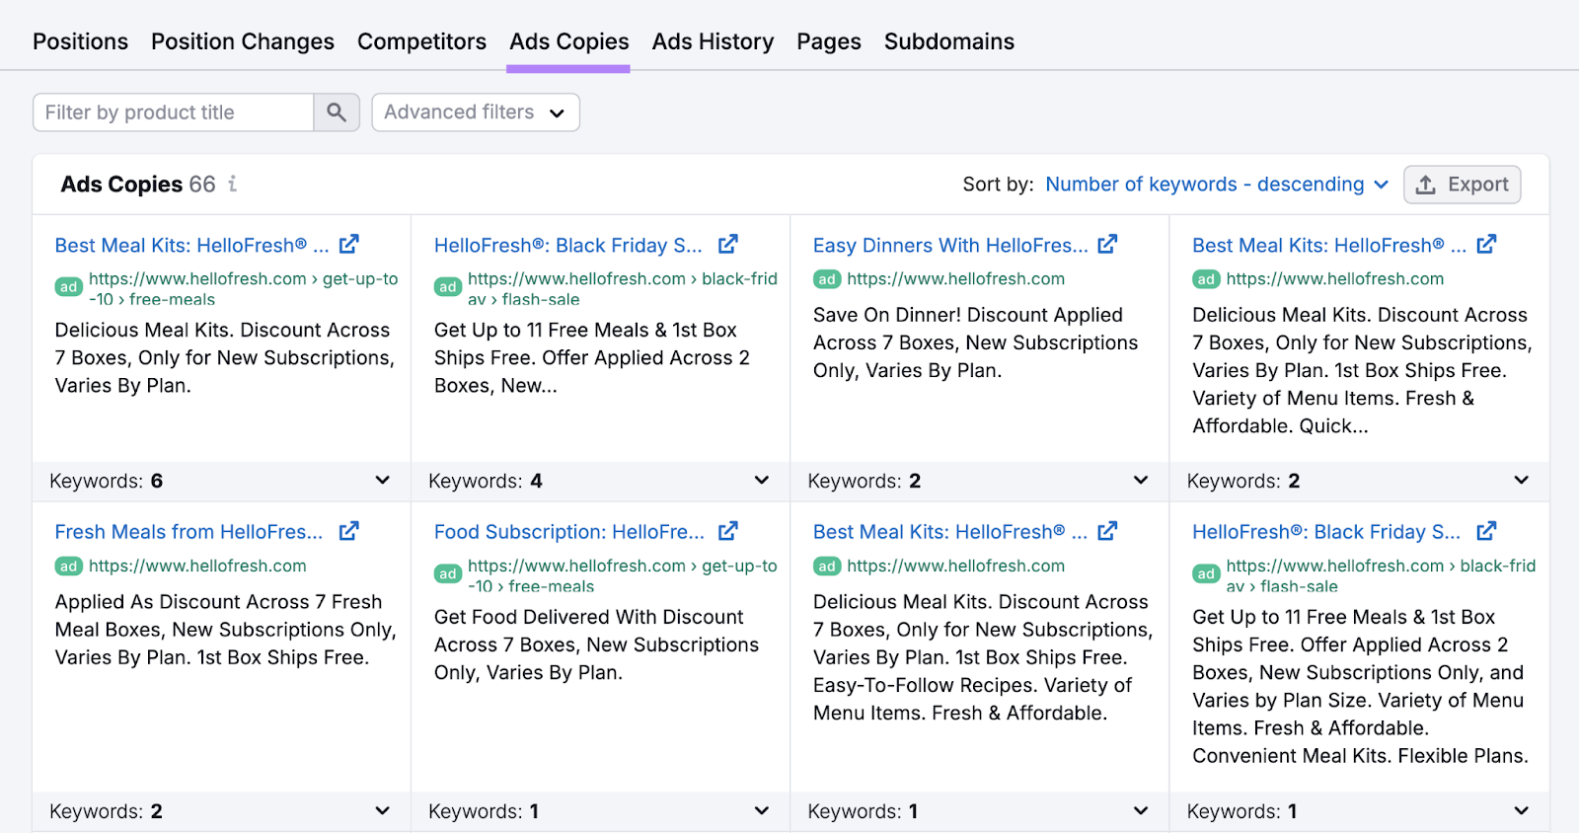Click the Export button

coord(1462,185)
